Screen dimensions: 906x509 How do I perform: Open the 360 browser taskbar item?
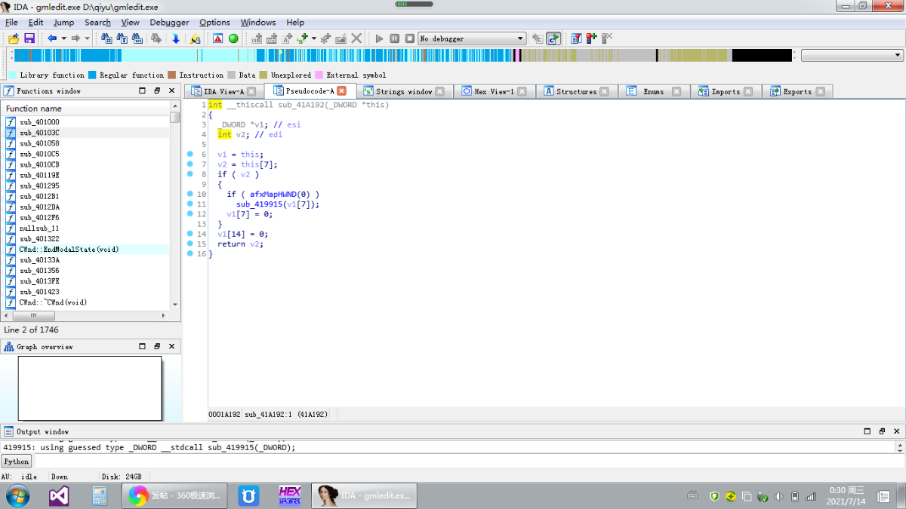coord(174,495)
